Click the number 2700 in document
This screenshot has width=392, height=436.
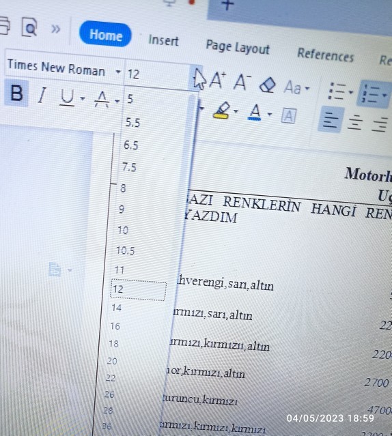[x=377, y=383]
